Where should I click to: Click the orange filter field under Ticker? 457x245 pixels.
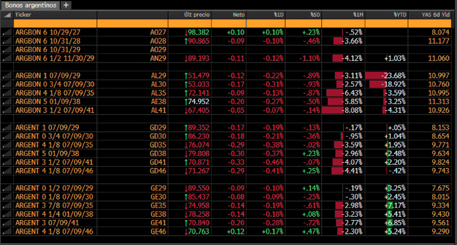(x=55, y=24)
